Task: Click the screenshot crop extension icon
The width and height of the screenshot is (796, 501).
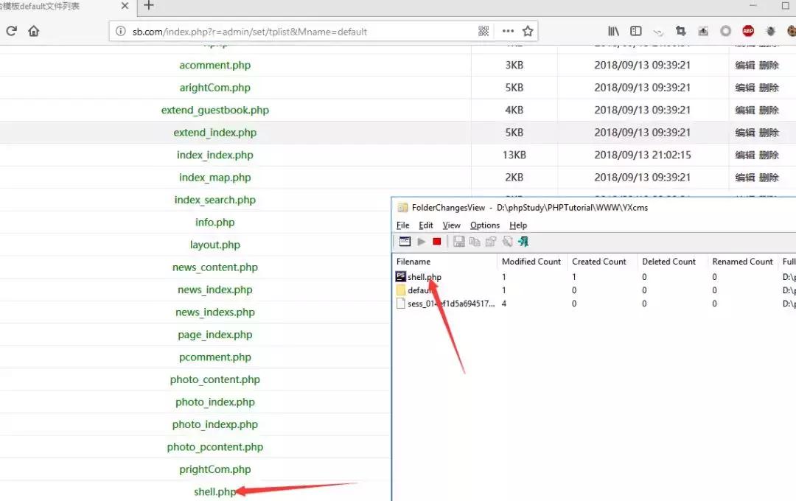Action: click(681, 31)
